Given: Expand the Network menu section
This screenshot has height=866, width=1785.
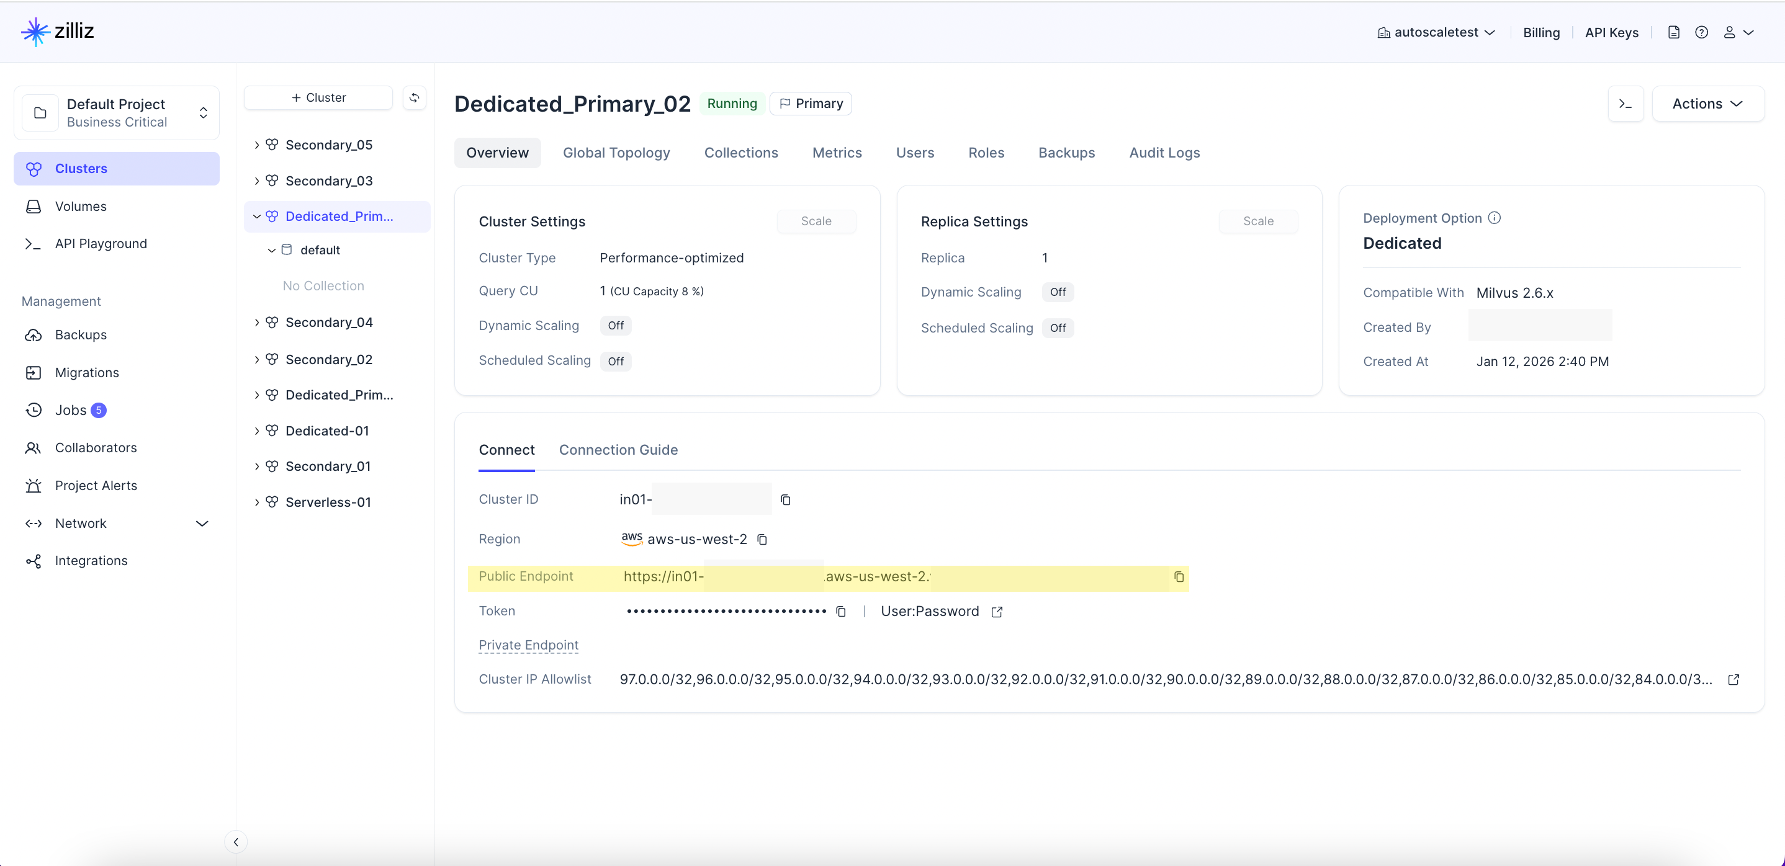Looking at the screenshot, I should [202, 523].
